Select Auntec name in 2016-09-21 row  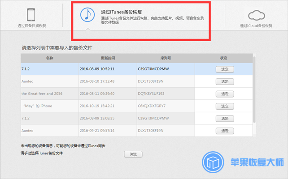[27, 131]
